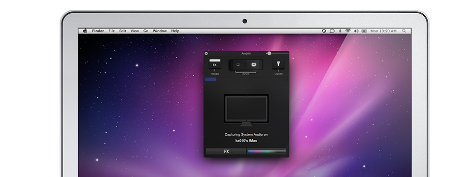Open Time Machine menu bar icon
Image resolution: width=473 pixels, height=177 pixels.
click(x=324, y=30)
